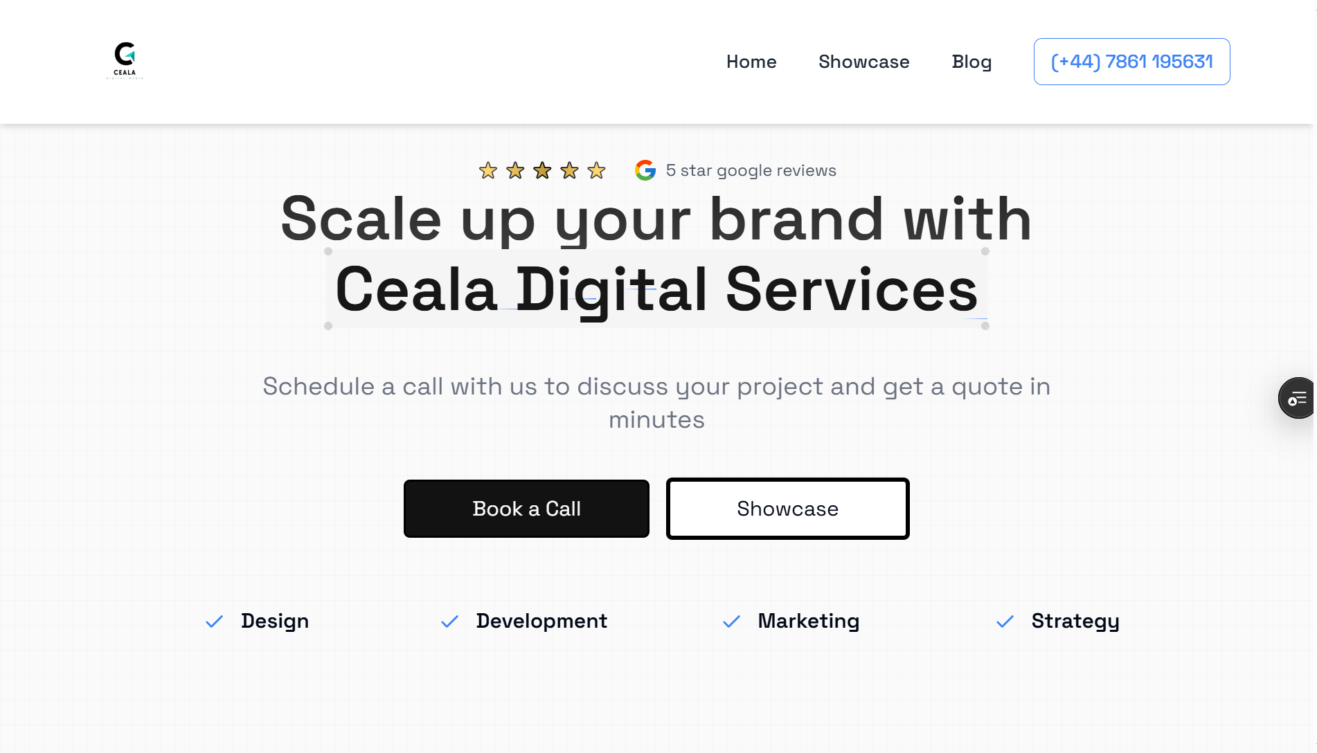The image size is (1317, 753).
Task: Open the floating side widget icon
Action: pos(1296,398)
